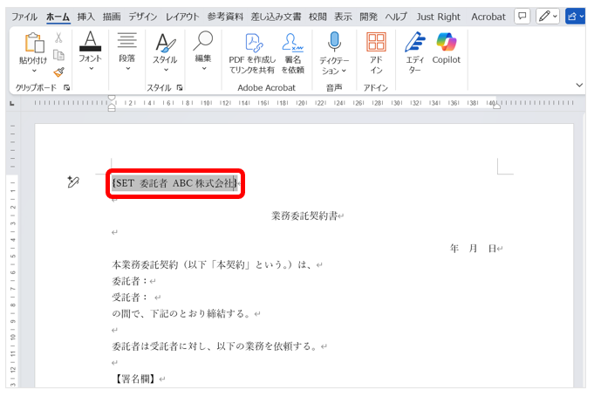Expand the Share button dropdown arrow

582,17
